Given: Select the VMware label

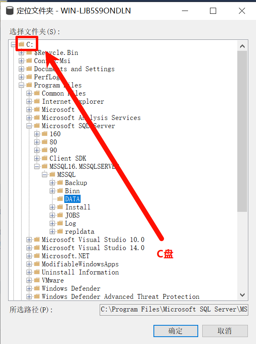Looking at the screenshot, I should click(x=53, y=280).
